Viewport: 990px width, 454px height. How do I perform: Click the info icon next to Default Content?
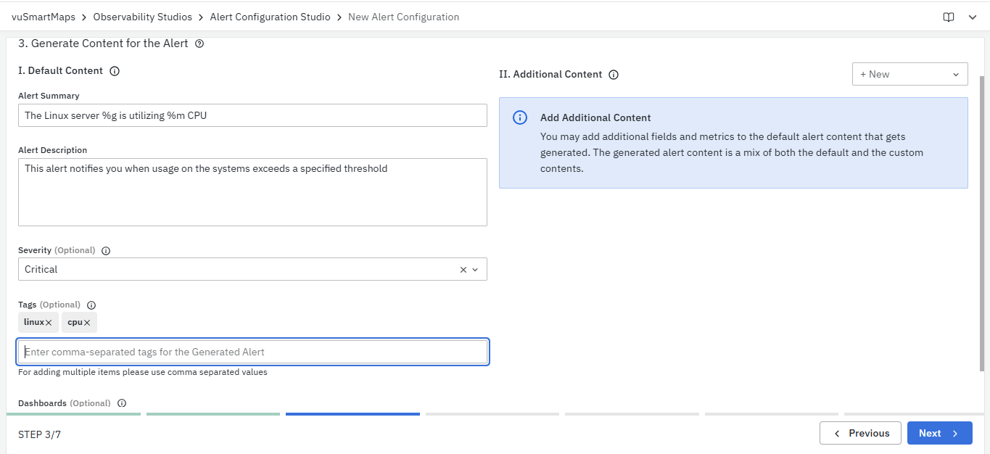point(114,71)
